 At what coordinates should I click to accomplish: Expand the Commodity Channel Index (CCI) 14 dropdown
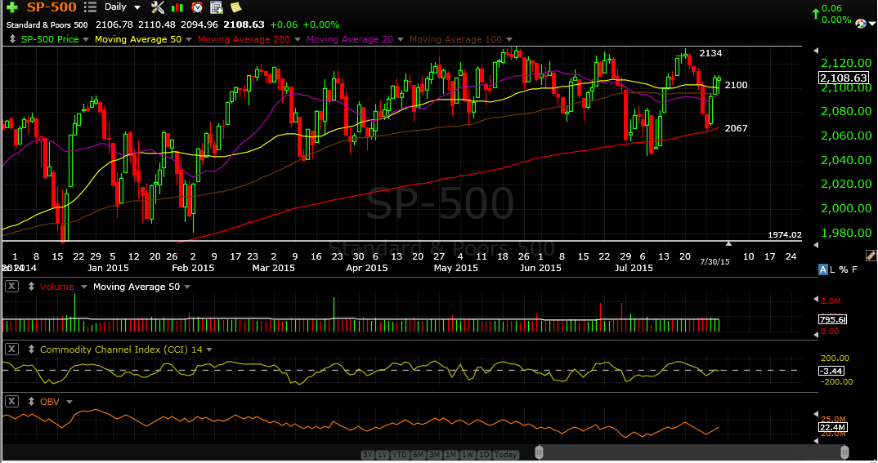click(209, 349)
